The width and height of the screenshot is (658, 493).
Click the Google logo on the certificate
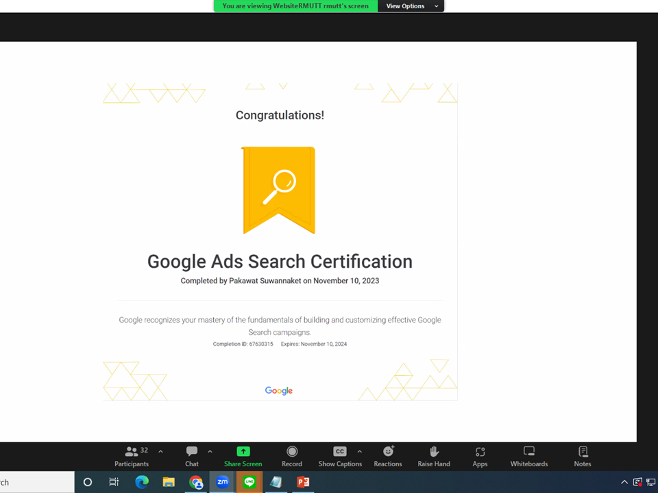(279, 391)
